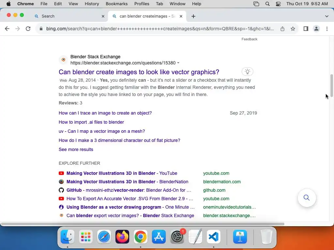Open Launchpad from the Dock
334x250 pixels.
86,237
